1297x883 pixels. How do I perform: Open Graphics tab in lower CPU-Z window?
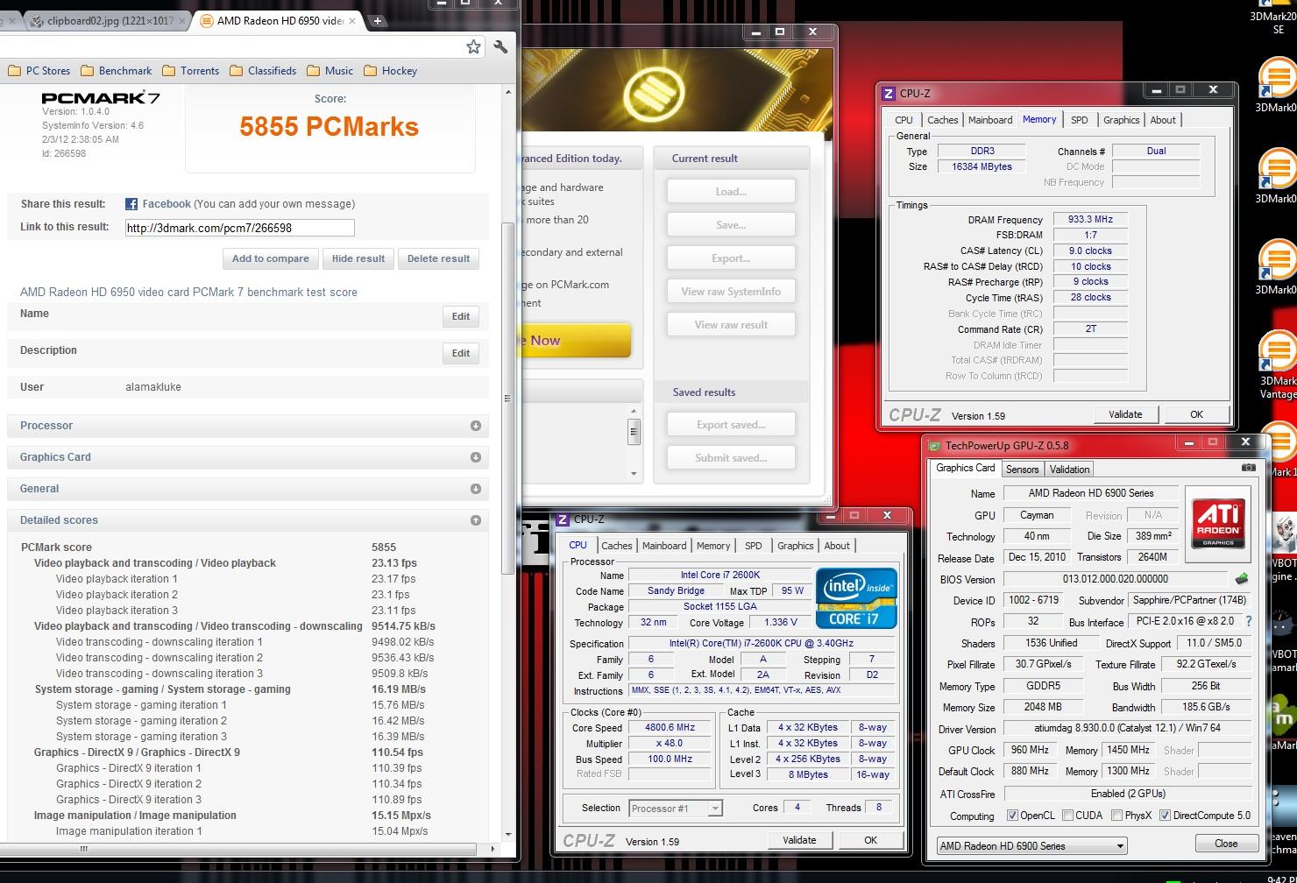(795, 546)
